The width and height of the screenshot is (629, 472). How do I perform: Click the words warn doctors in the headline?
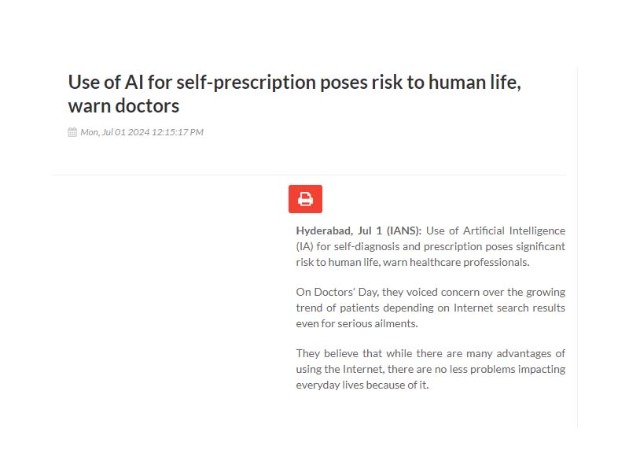[123, 106]
